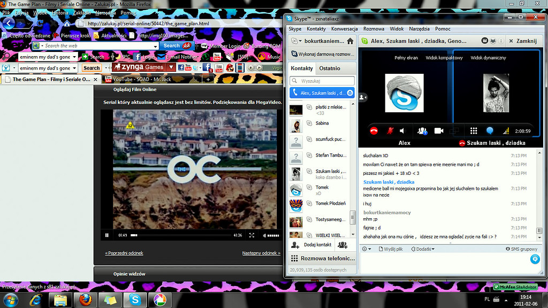Open the Skype call dial pad

click(474, 131)
